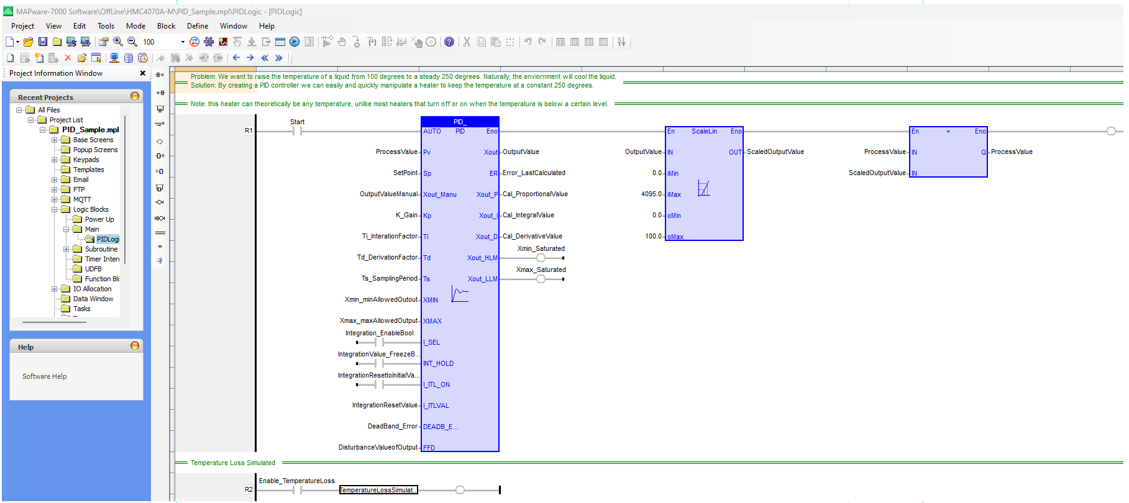Select the Data Window tree item
Viewport: 1129px width, 503px height.
93,299
